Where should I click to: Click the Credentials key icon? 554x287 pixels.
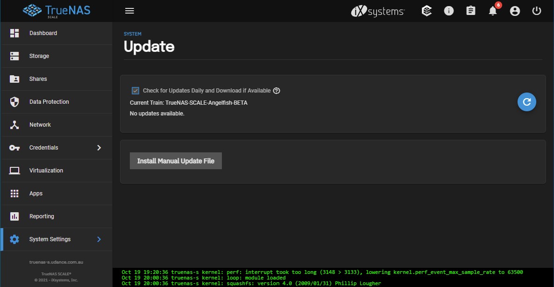14,148
